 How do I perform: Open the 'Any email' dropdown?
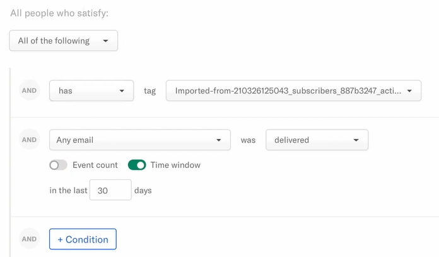pos(140,140)
